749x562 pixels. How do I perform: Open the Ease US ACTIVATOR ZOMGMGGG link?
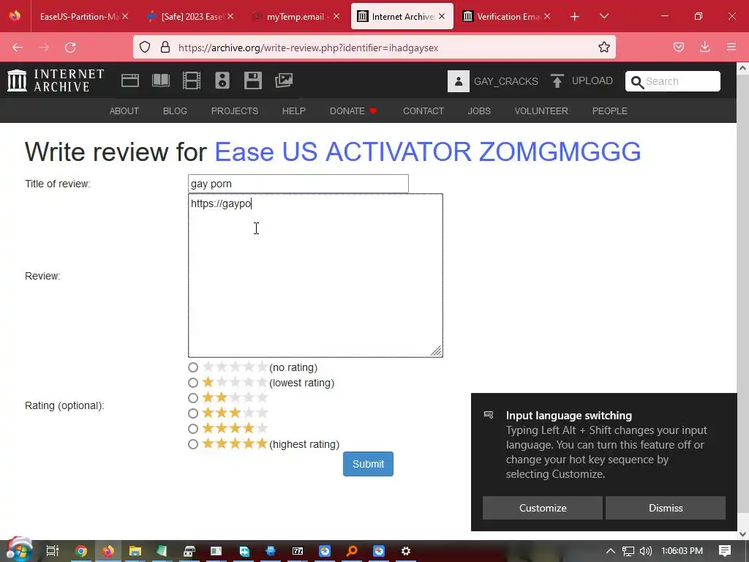click(x=427, y=151)
